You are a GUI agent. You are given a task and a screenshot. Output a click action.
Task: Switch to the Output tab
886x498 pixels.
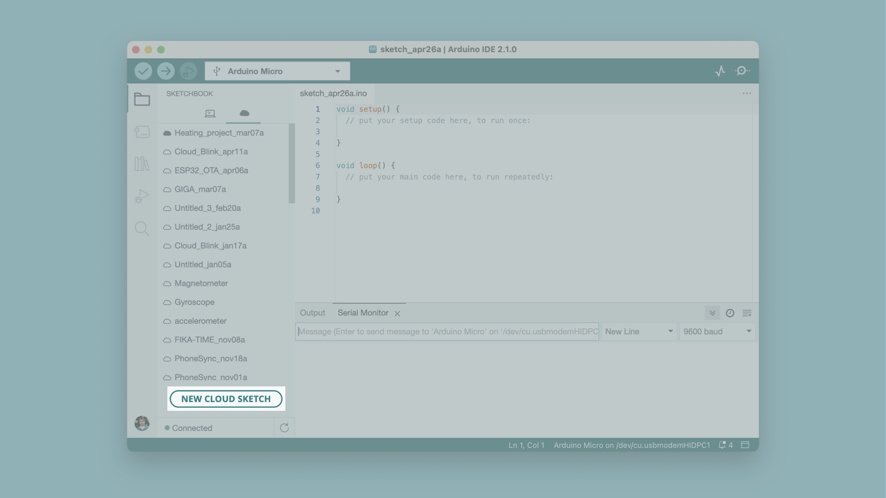(313, 313)
